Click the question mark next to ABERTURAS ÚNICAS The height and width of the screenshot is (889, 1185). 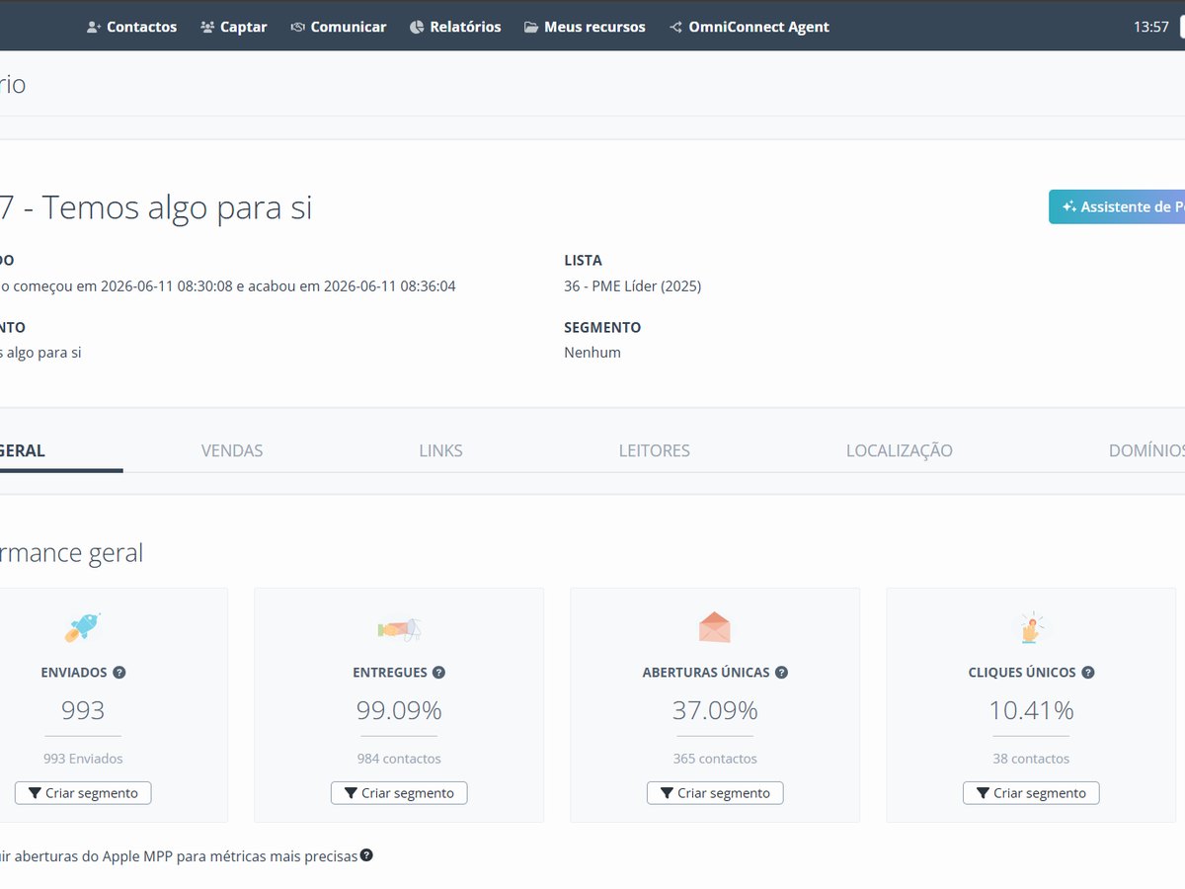[x=781, y=673]
